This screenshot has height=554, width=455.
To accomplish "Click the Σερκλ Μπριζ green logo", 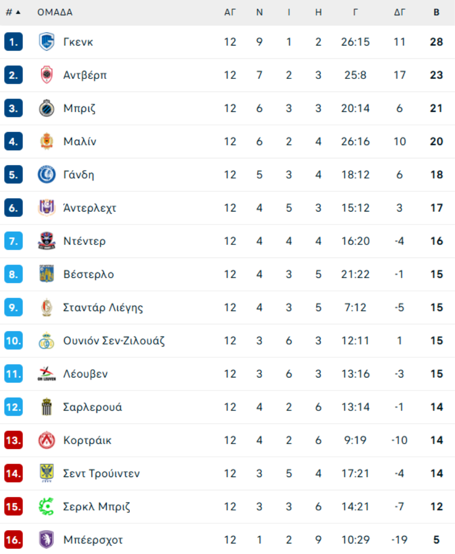I will [46, 506].
